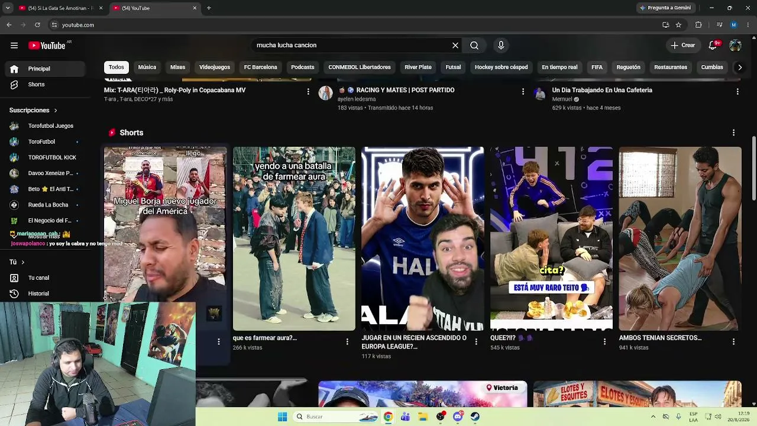
Task: Select the Reguetón filter chip
Action: pyautogui.click(x=629, y=67)
